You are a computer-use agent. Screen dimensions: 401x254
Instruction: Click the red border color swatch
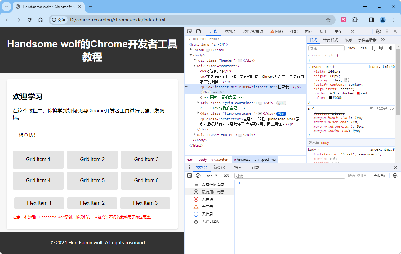[x=358, y=93]
